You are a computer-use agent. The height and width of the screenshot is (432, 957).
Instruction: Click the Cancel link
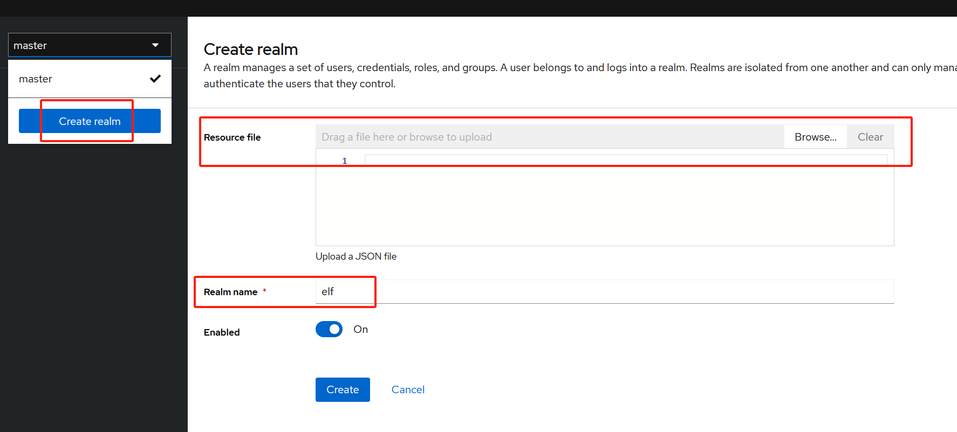click(x=408, y=389)
